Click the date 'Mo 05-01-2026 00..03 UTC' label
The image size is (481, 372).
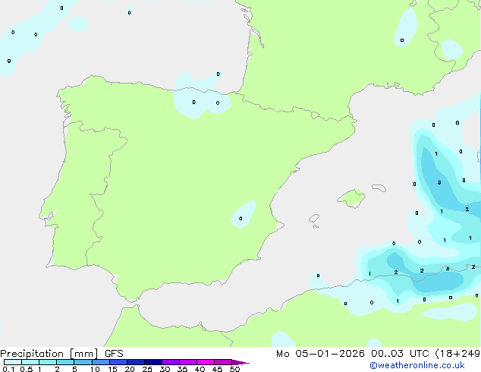[353, 354]
